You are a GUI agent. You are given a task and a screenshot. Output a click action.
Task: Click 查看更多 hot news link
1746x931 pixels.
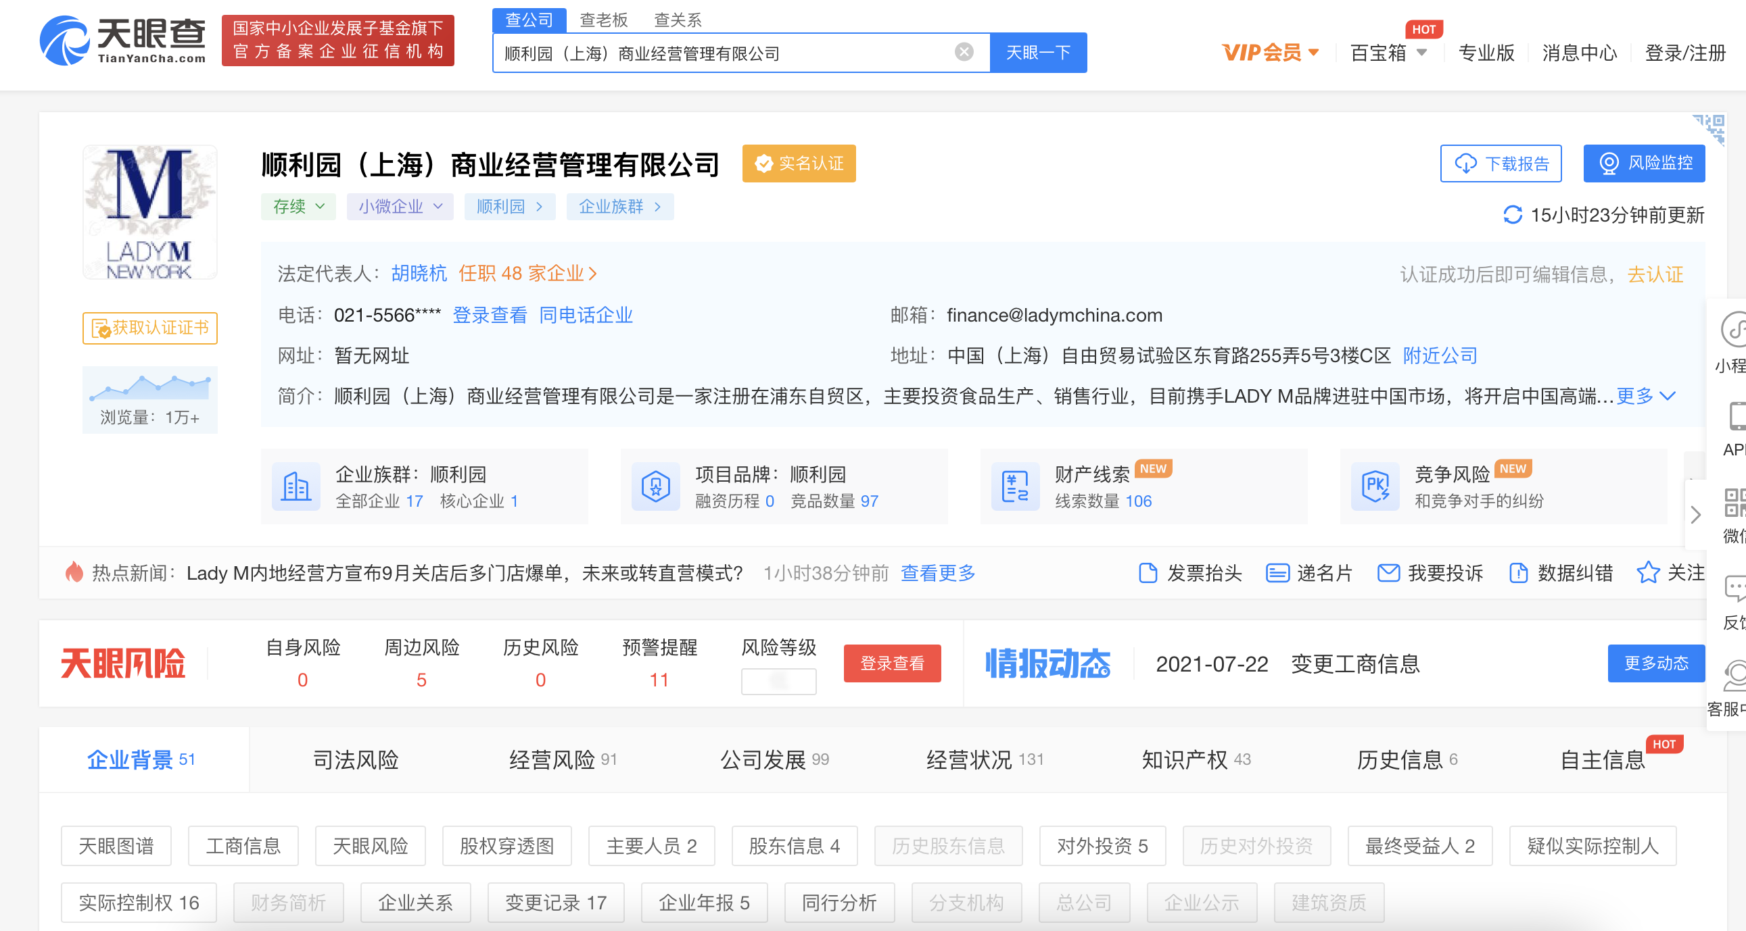pos(937,573)
